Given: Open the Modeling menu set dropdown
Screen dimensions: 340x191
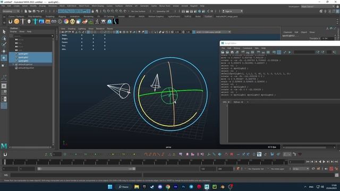Looking at the screenshot, I should point(11,11).
